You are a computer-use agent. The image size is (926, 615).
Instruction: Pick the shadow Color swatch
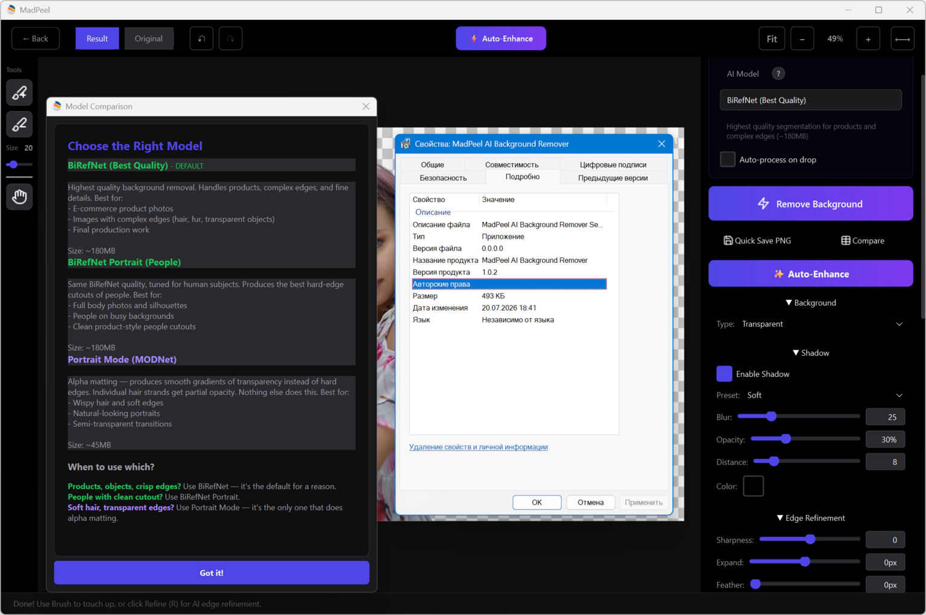[754, 486]
